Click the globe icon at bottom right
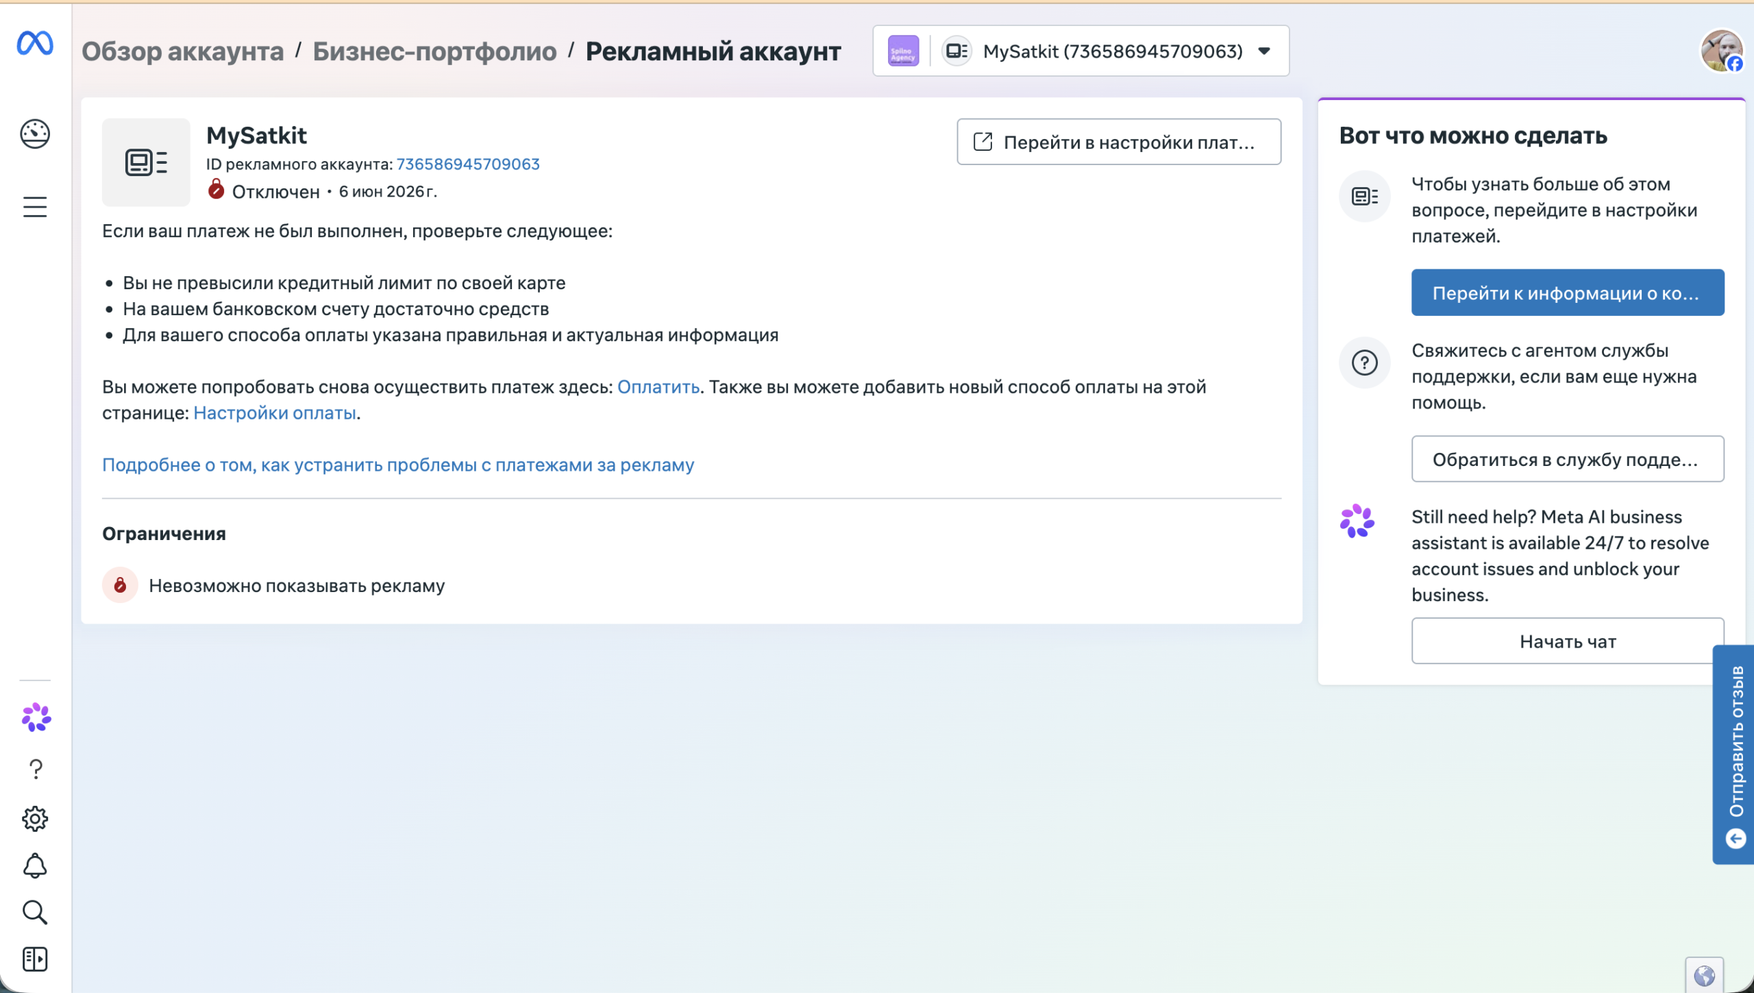This screenshot has height=993, width=1754. coord(1705,974)
